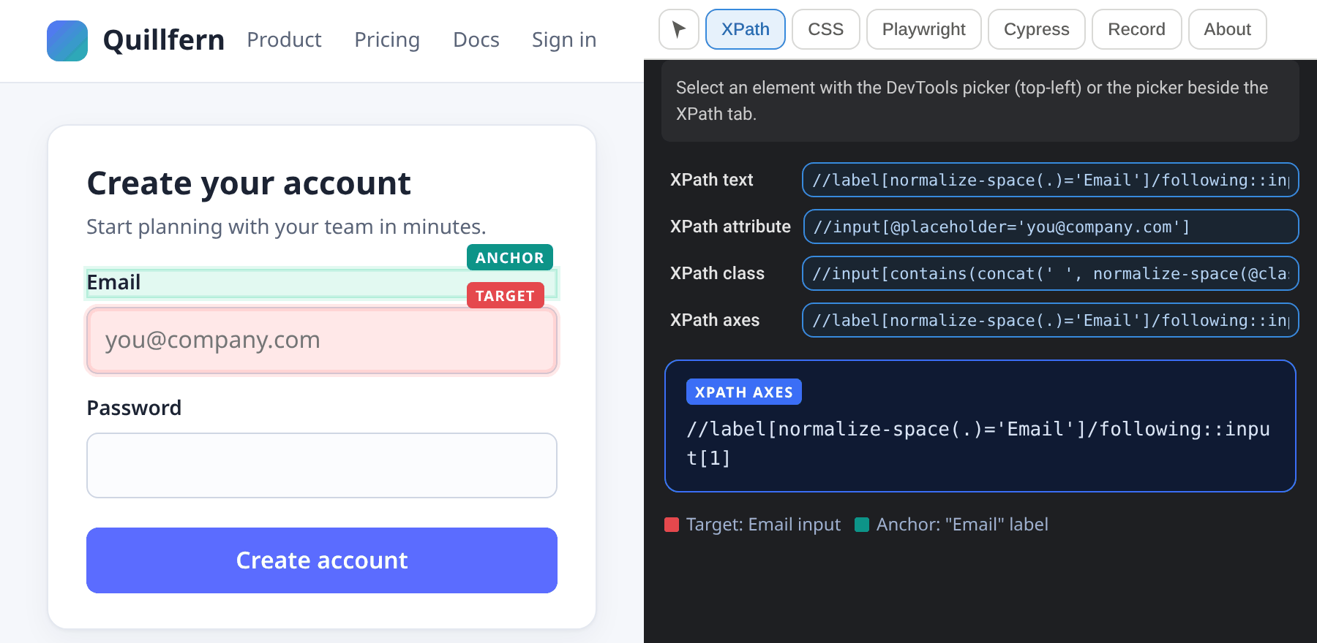1317x643 pixels.
Task: Activate the element picker arrow tool
Action: [679, 29]
